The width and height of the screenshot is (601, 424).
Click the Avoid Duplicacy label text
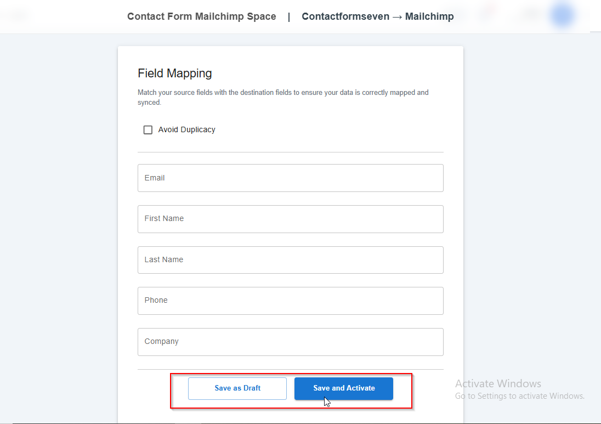[x=186, y=130]
